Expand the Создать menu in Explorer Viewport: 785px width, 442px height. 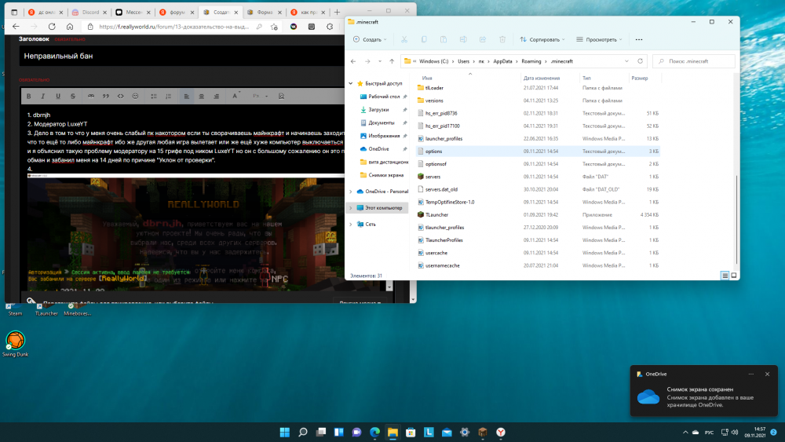(x=370, y=39)
